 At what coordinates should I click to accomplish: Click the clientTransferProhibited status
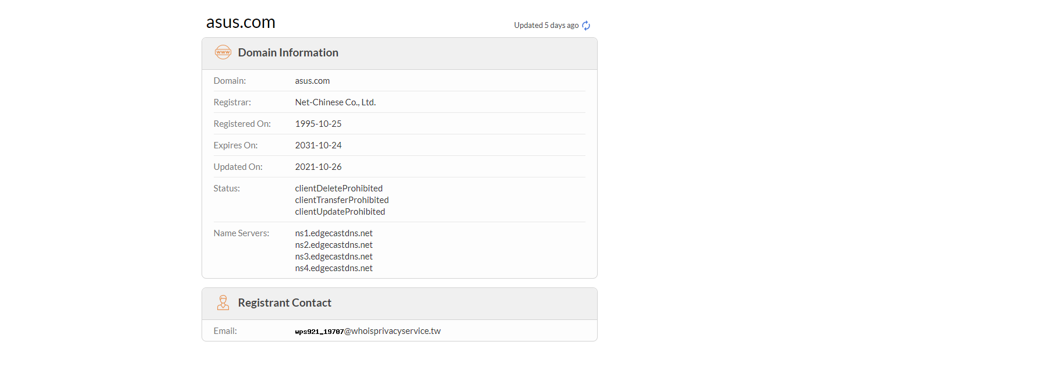tap(342, 200)
